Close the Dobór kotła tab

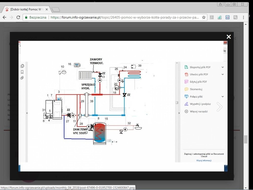46,9
